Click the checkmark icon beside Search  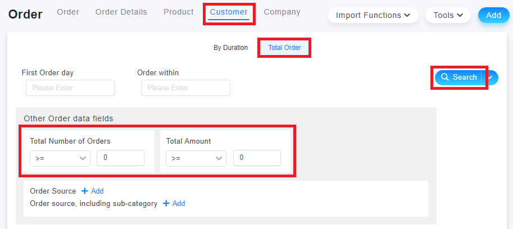point(490,77)
